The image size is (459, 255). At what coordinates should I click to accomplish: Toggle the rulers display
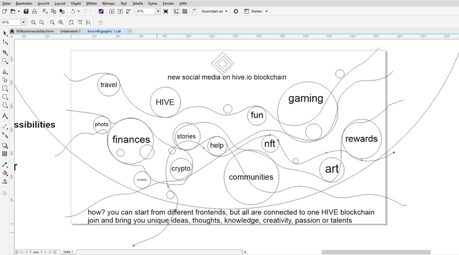coord(176,11)
